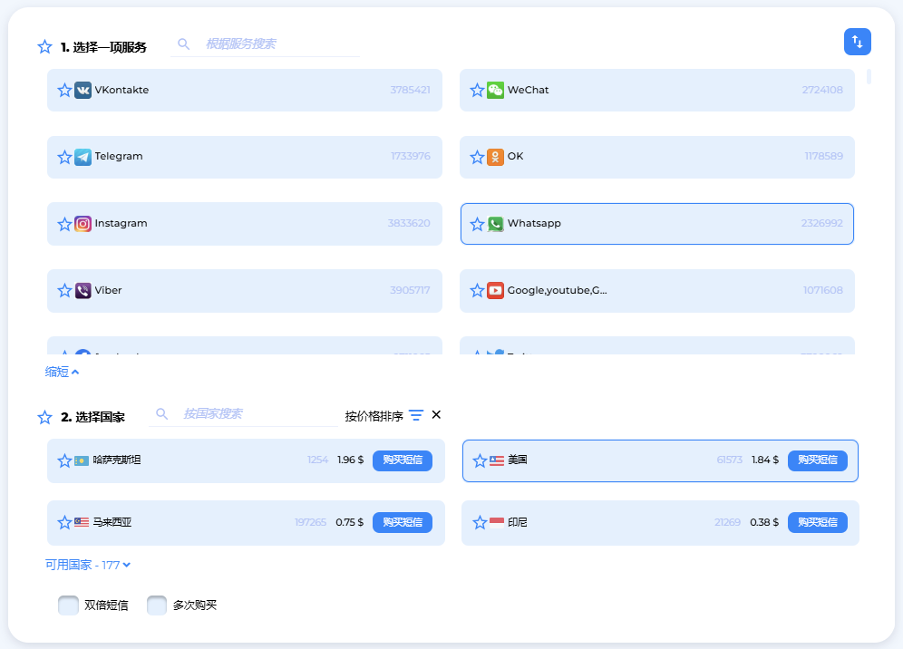Image resolution: width=903 pixels, height=649 pixels.
Task: Buy SMS for 印尼
Action: pos(818,522)
